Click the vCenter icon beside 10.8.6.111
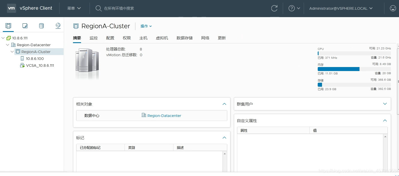 (9, 38)
